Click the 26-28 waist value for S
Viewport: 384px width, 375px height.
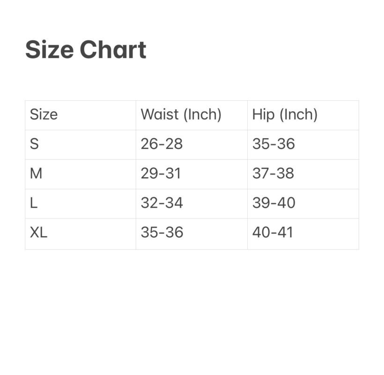(162, 144)
